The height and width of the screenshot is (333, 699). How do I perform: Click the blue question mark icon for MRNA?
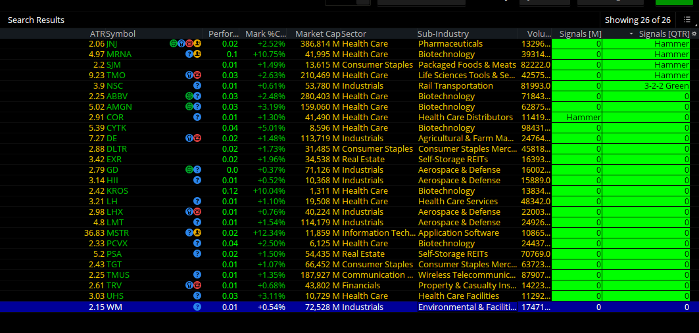189,55
